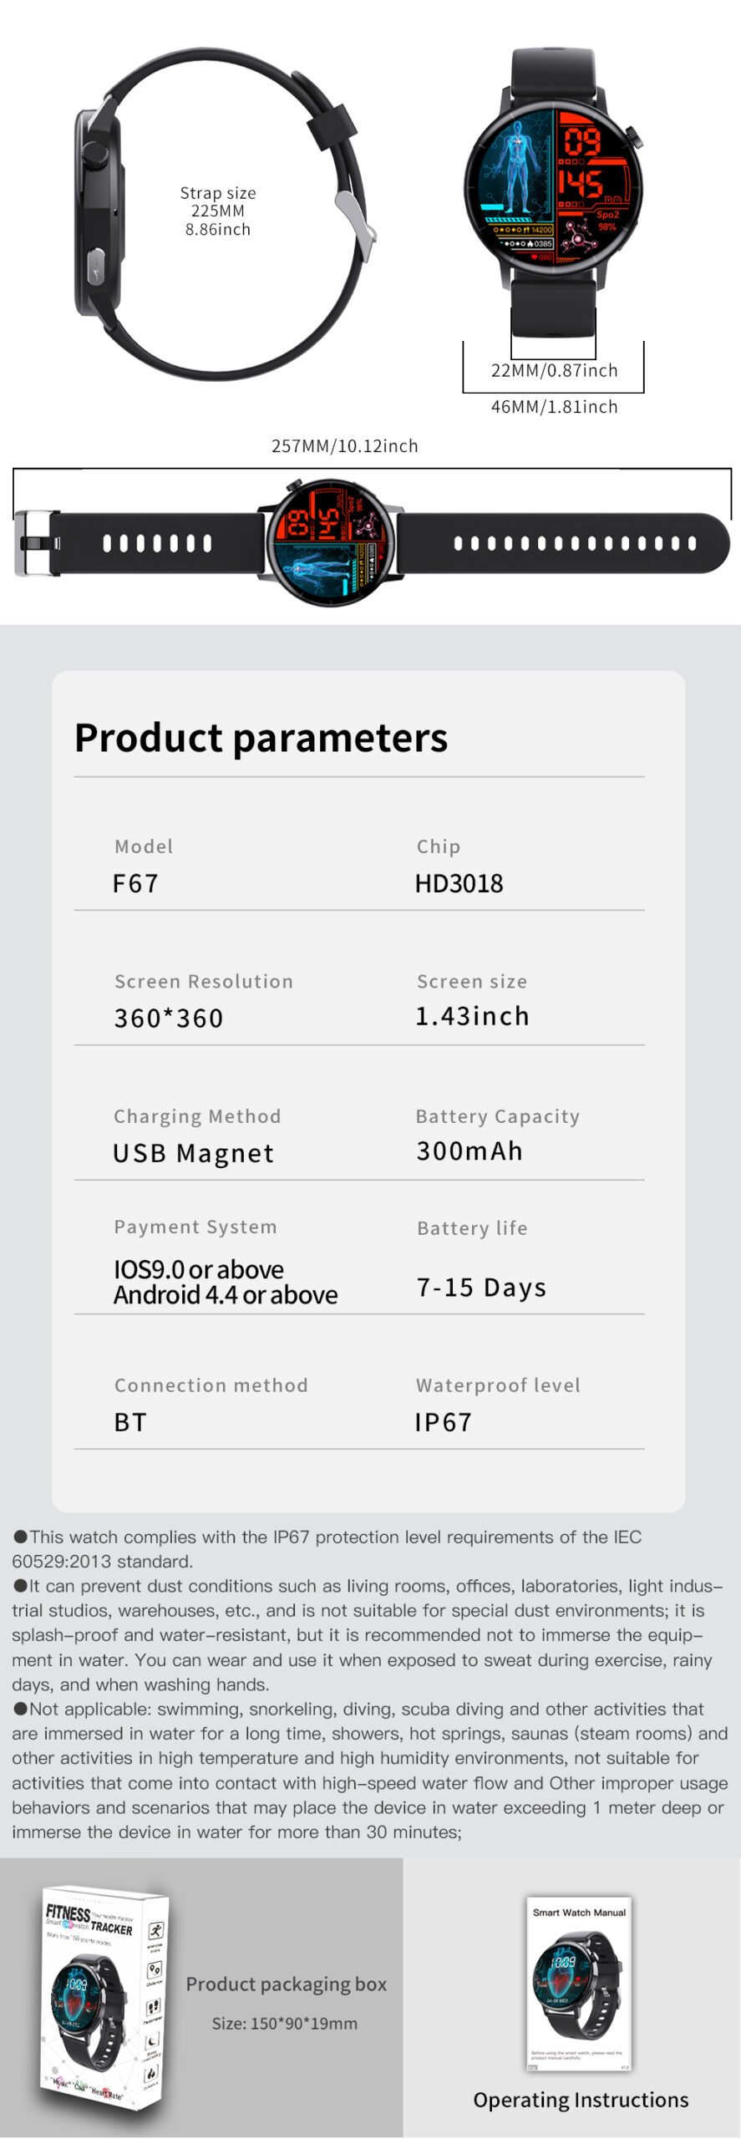Click the HD3018 chip value
The width and height of the screenshot is (741, 2139).
(x=459, y=884)
